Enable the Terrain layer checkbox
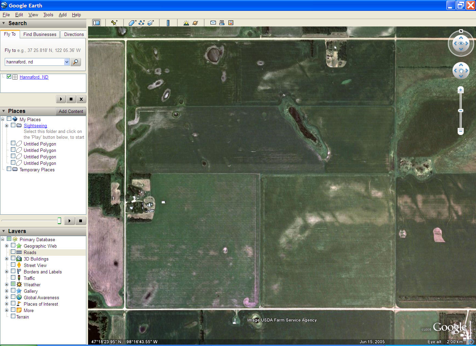The height and width of the screenshot is (346, 476). click(13, 316)
